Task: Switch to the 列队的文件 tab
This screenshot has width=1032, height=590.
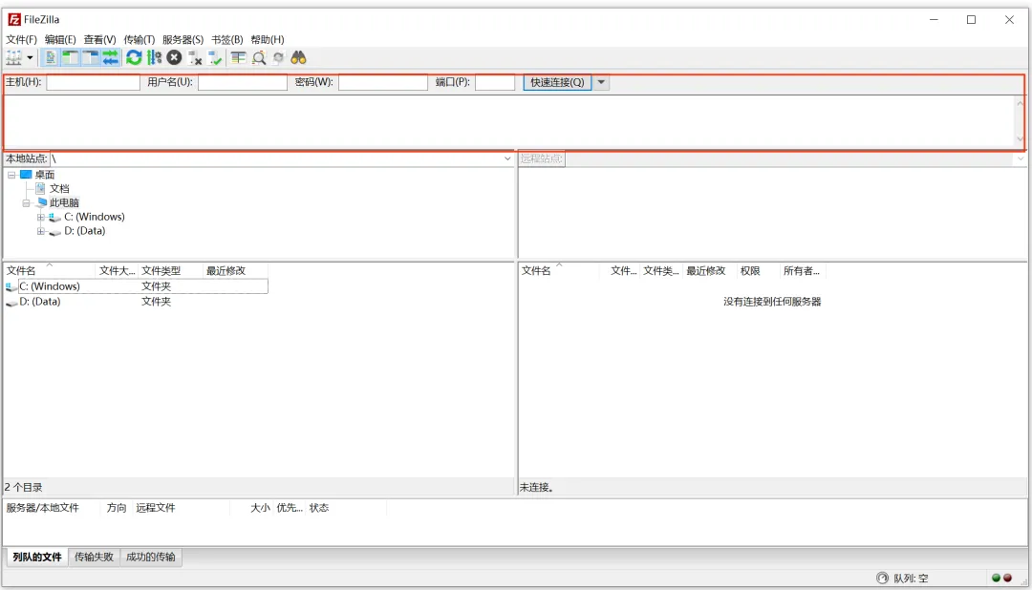Action: click(37, 558)
